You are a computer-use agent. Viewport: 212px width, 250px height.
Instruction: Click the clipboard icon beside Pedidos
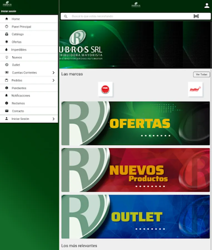point(7,80)
